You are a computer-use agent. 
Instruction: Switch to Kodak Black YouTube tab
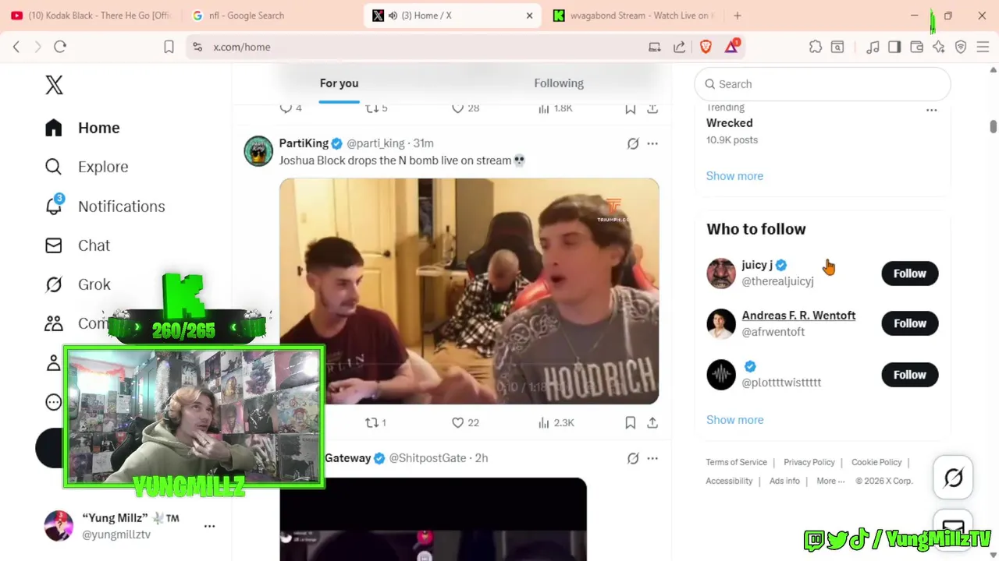[91, 16]
